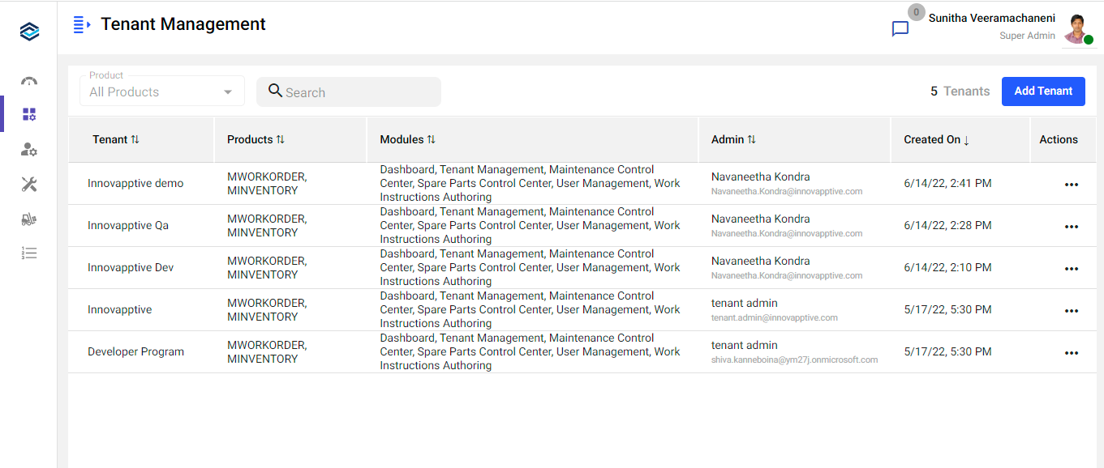Expand the hamburger icon beside Tenant Management title
The height and width of the screenshot is (468, 1104).
pos(79,23)
